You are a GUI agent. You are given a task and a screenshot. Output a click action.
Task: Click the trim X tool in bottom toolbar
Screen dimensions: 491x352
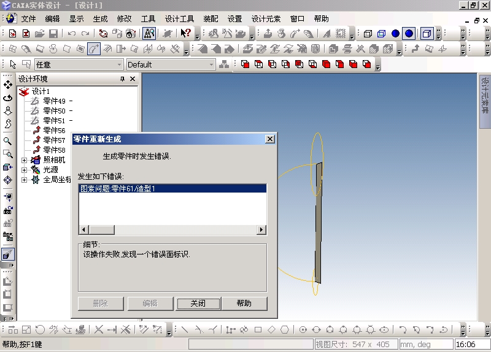point(99,329)
